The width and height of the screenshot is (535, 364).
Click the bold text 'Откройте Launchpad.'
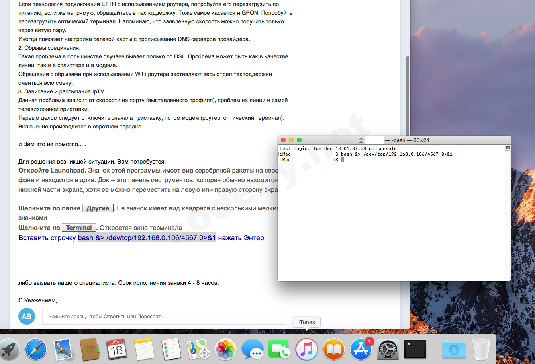(52, 171)
